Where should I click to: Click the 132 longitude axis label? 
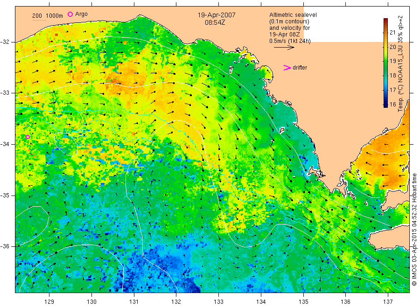176,302
